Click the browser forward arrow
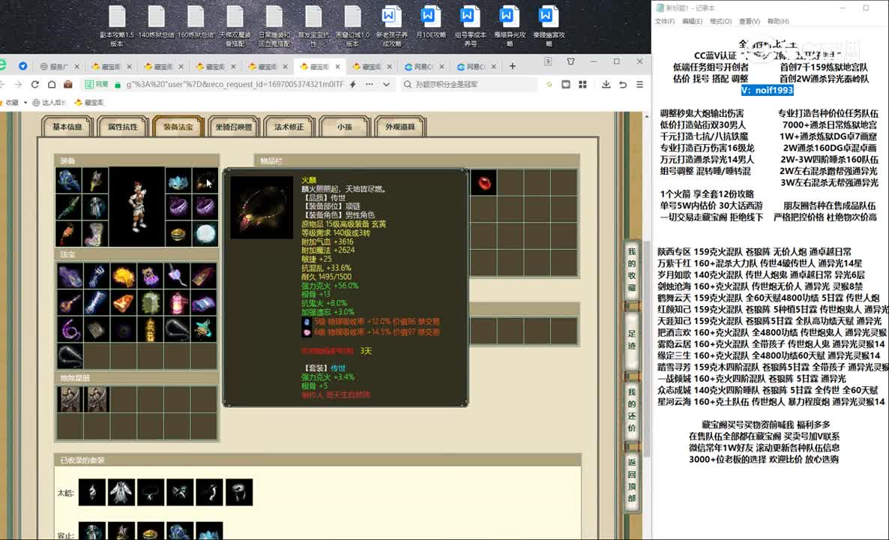This screenshot has width=889, height=540. click(18, 84)
